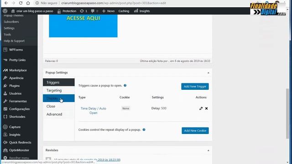Viewport: 292px width, 164px height.
Task: Click the updates icon showing 1
Action: pos(83,11)
